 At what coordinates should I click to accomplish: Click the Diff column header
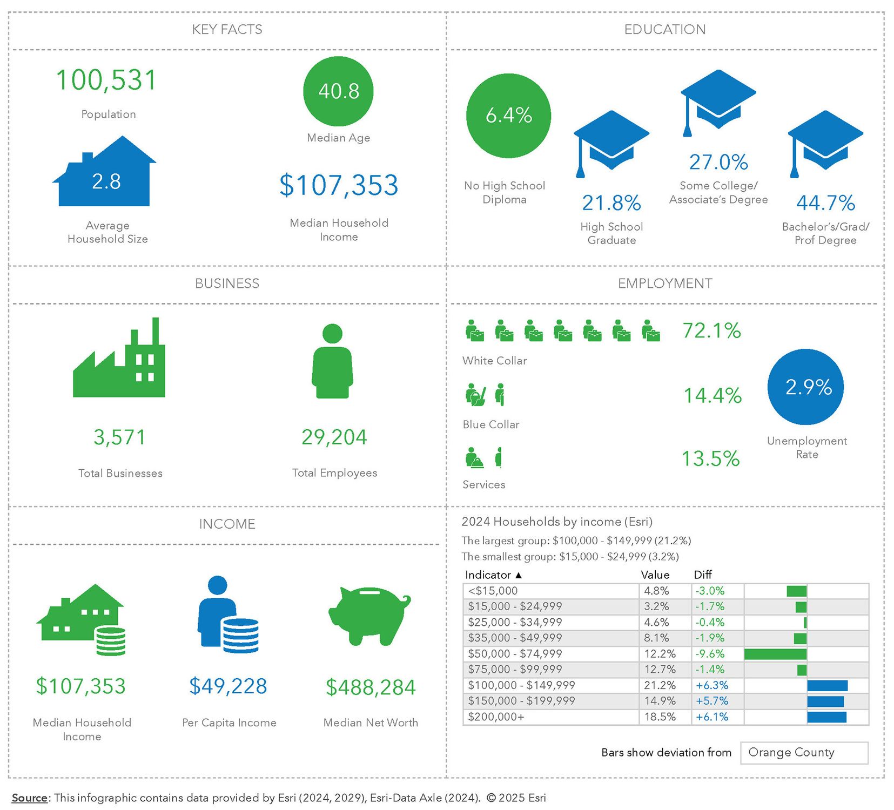click(703, 575)
